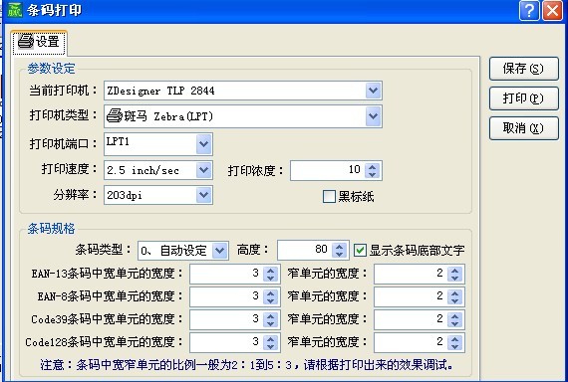Increase EAN-8 窄单元的宽度 value
Viewport: 568px width, 382px height.
click(455, 293)
